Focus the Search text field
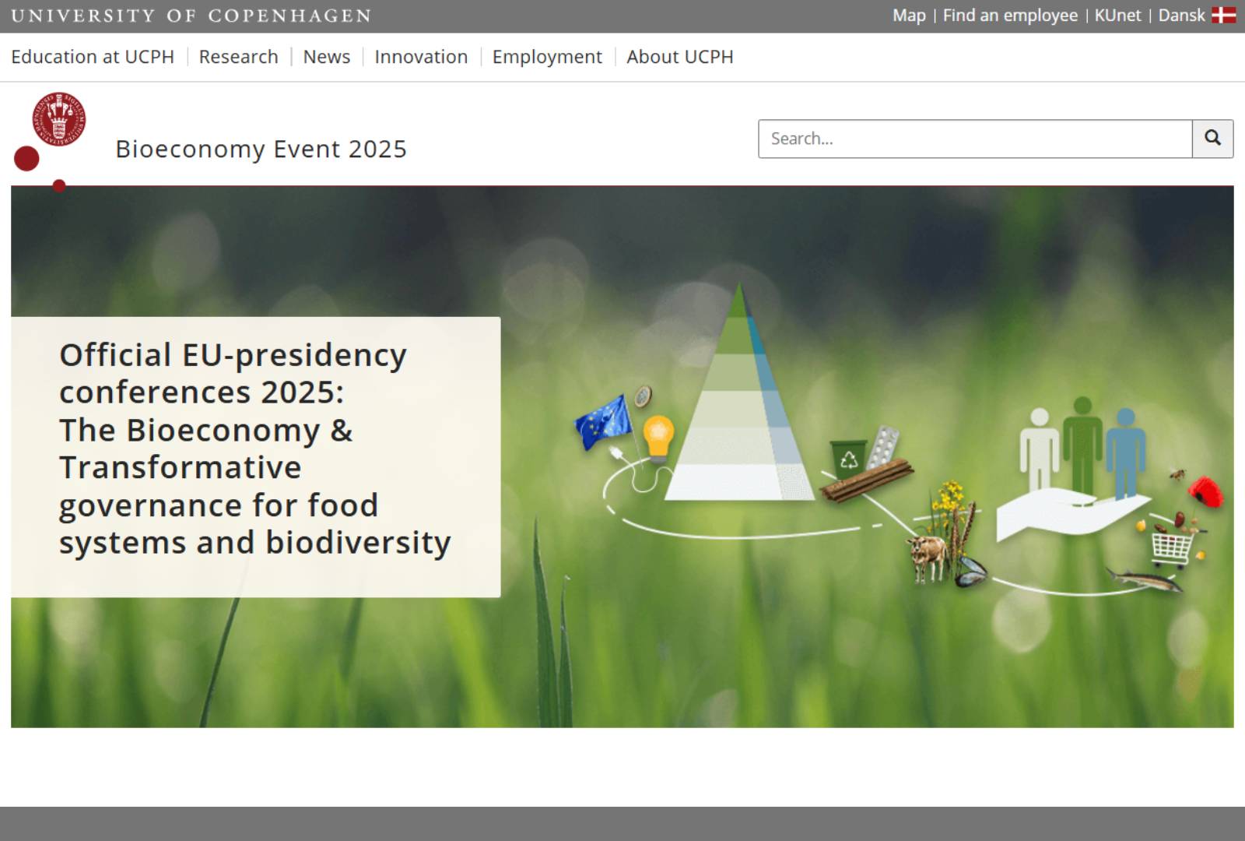The width and height of the screenshot is (1245, 841). click(974, 139)
